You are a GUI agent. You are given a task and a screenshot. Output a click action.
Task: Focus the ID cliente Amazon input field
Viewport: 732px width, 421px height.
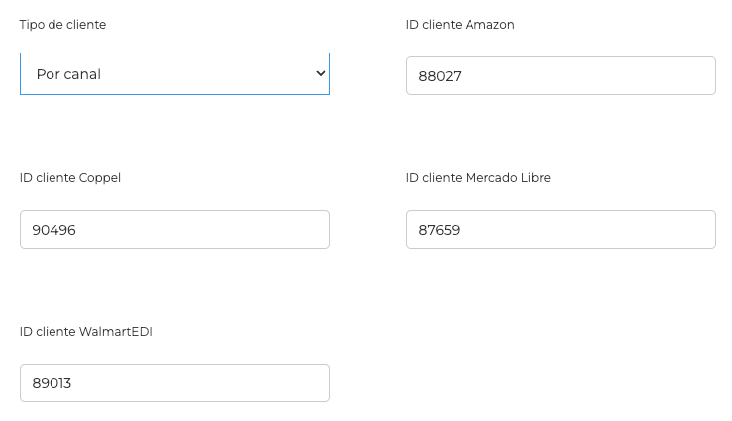click(x=561, y=75)
